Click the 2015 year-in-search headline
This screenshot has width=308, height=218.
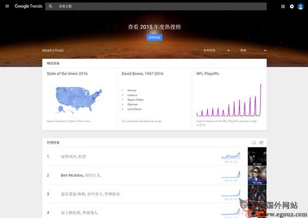[154, 27]
